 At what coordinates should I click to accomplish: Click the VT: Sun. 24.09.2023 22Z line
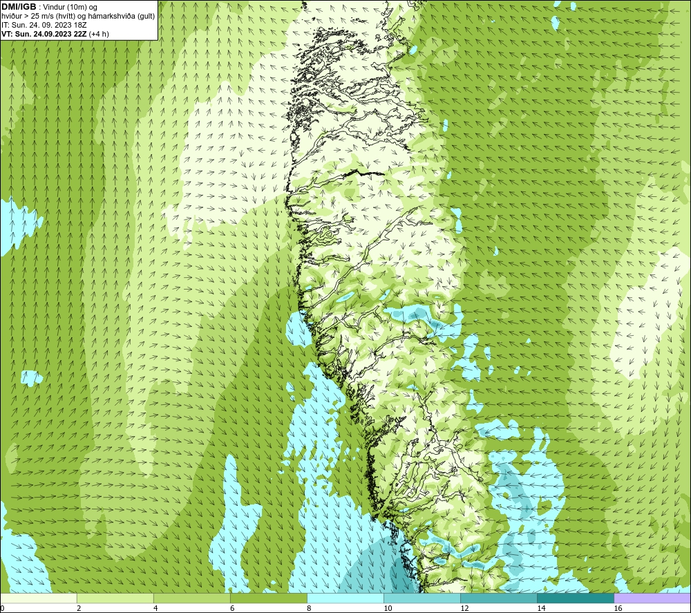point(55,34)
